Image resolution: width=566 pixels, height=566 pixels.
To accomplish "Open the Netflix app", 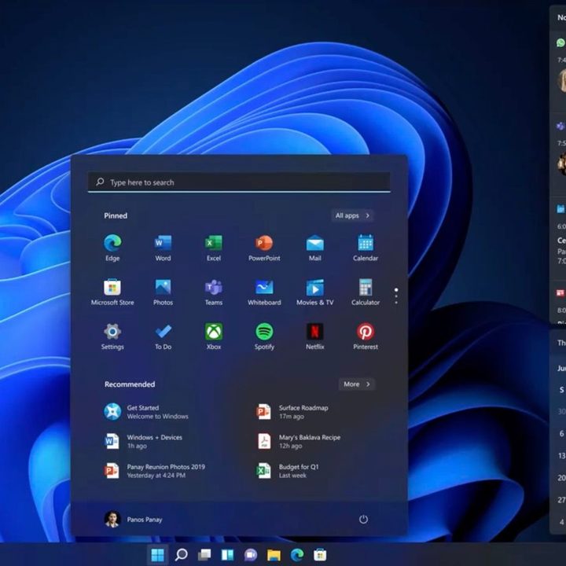I will 314,336.
